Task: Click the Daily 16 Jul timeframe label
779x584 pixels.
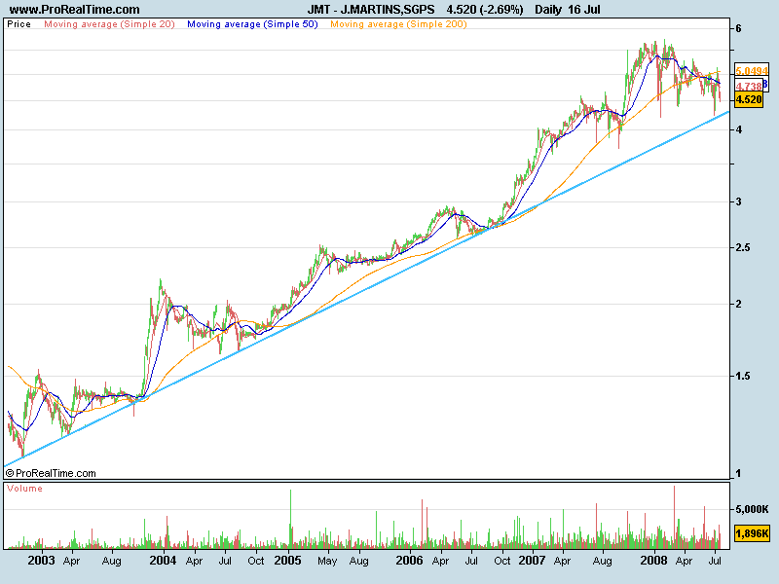Action: 568,10
